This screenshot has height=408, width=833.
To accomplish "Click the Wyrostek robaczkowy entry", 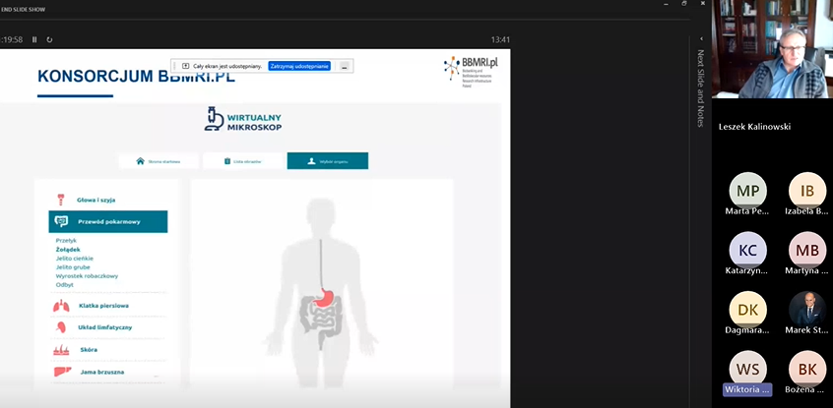I will pos(87,275).
